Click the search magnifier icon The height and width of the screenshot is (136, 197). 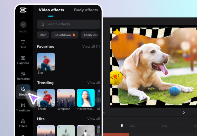(x=42, y=24)
